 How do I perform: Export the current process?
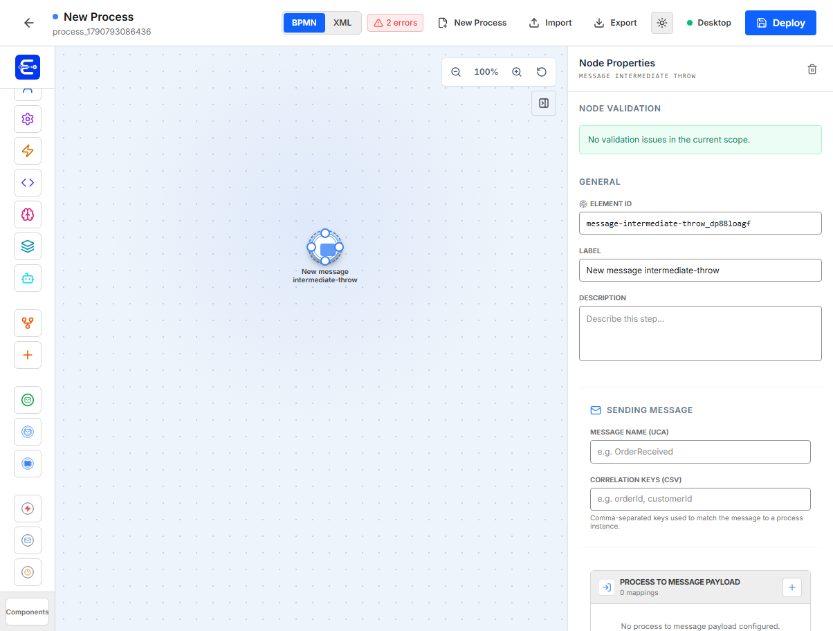tap(616, 23)
